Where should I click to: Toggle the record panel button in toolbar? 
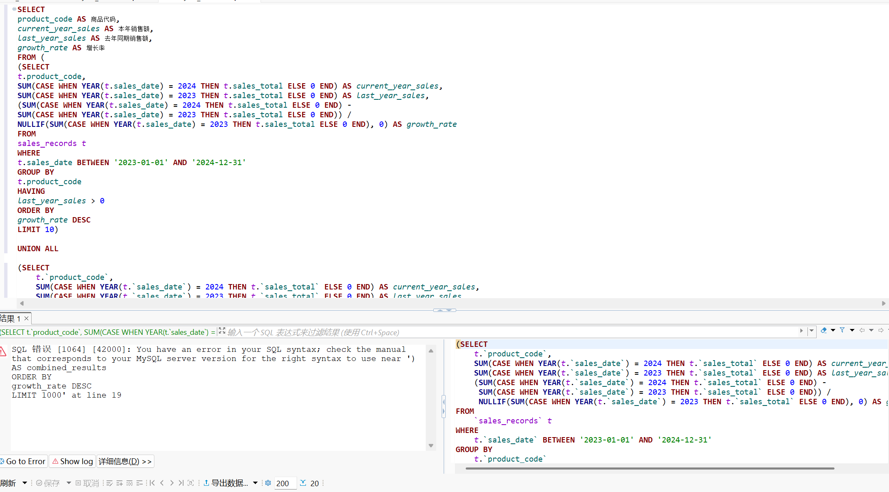pos(191,483)
